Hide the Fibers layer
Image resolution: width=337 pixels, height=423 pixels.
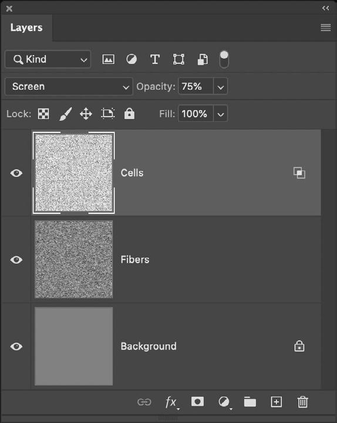tap(16, 260)
